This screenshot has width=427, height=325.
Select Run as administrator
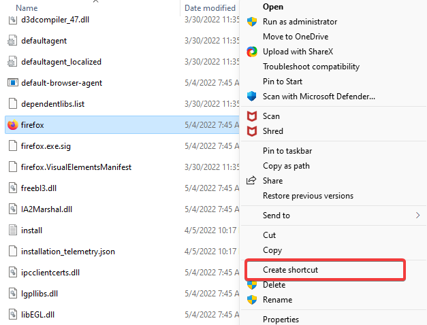[x=300, y=22]
